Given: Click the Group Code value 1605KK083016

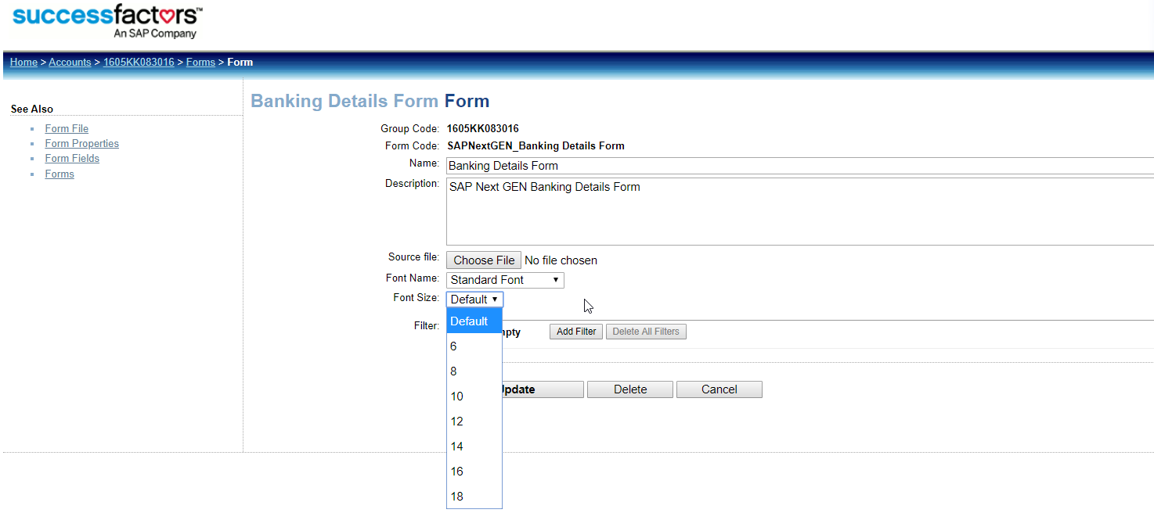Looking at the screenshot, I should pyautogui.click(x=483, y=129).
